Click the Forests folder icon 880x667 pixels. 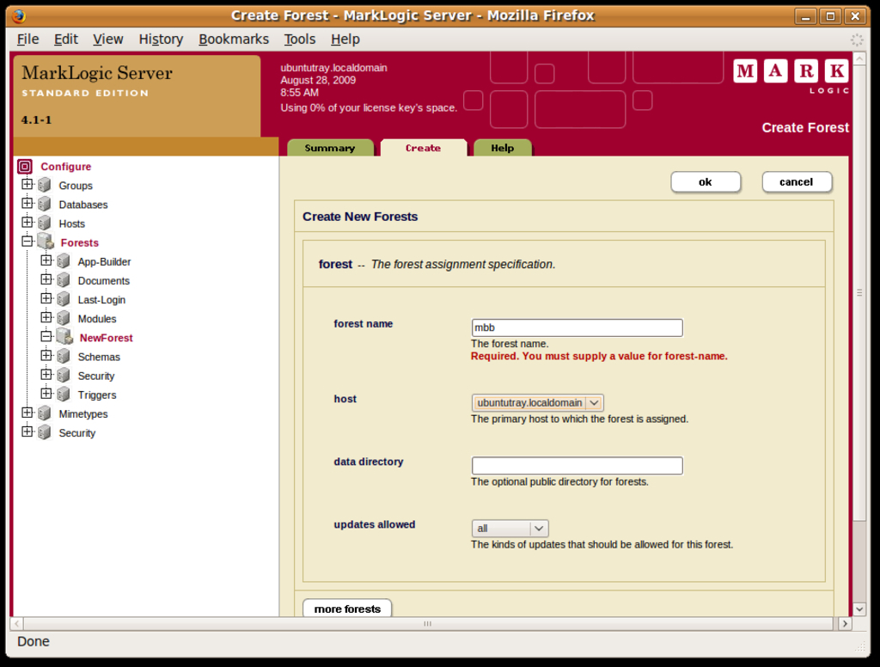(x=46, y=242)
